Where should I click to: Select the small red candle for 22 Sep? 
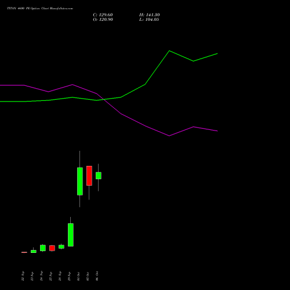pyautogui.click(x=24, y=252)
